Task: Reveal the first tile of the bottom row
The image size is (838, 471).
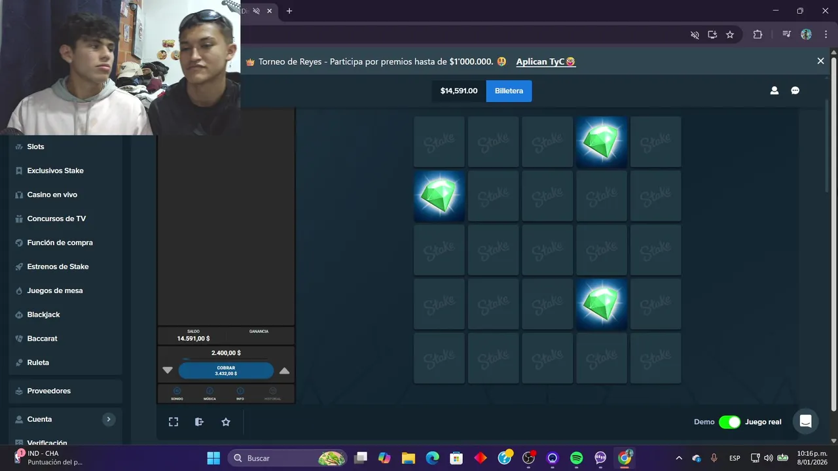Action: [x=439, y=358]
